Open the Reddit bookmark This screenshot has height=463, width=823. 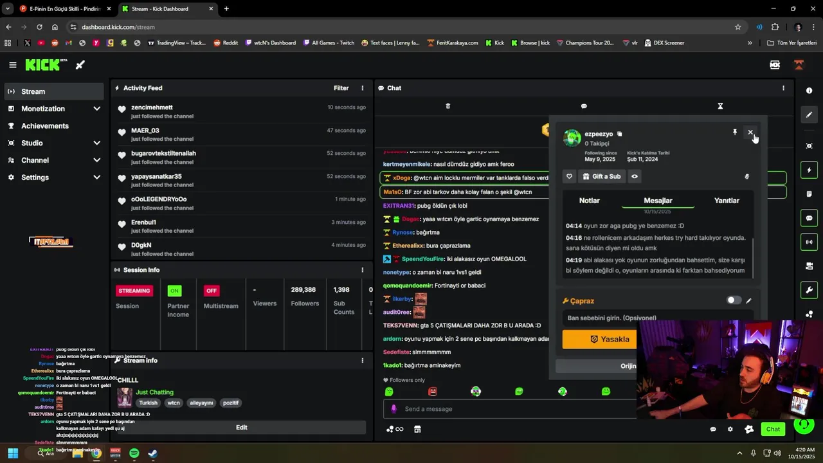click(226, 43)
